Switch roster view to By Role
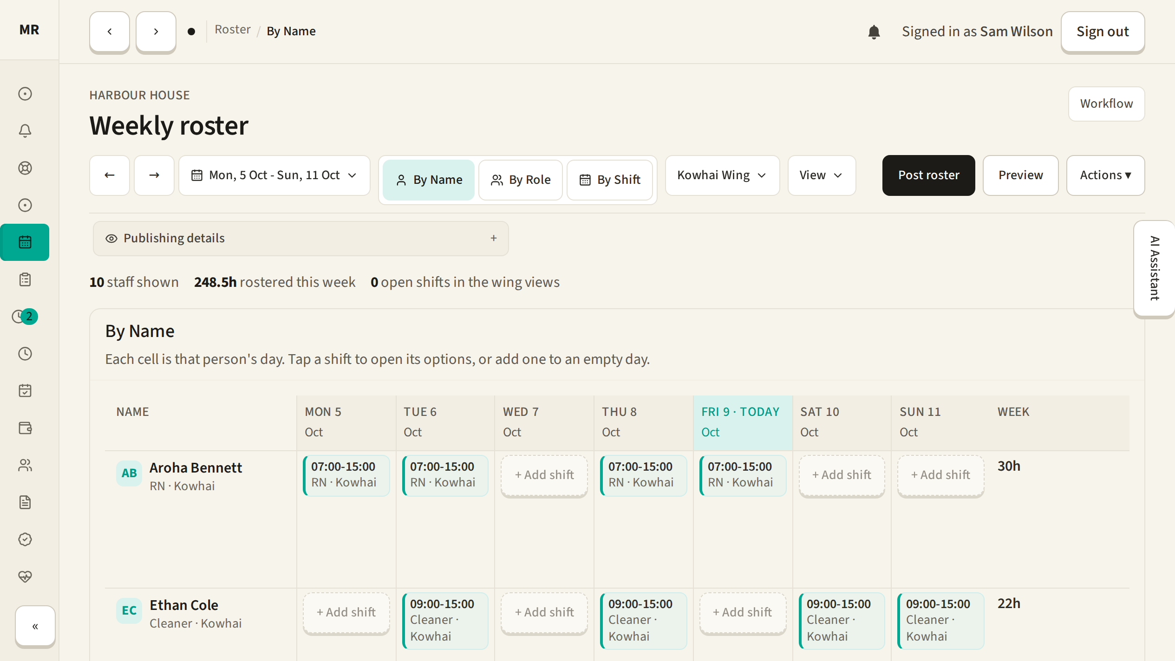The height and width of the screenshot is (661, 1175). pyautogui.click(x=521, y=180)
